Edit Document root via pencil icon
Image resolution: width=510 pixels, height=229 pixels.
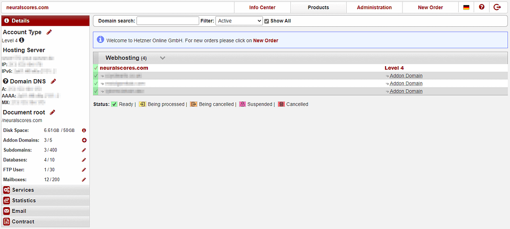[52, 113]
